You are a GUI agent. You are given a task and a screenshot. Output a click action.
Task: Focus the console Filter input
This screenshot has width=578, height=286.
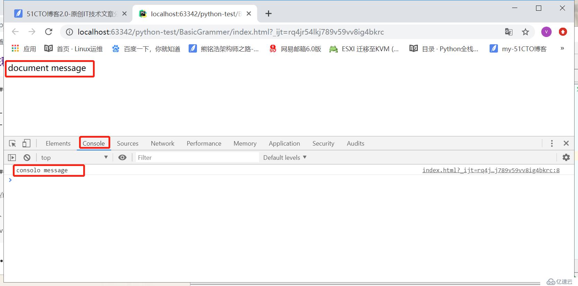pos(197,158)
